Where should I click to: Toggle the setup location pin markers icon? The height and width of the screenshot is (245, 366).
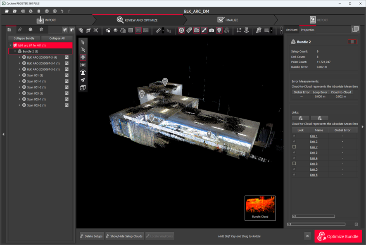pos(219,30)
